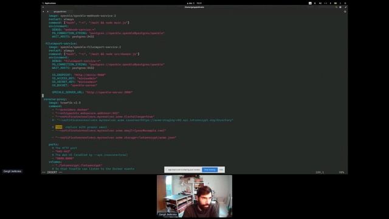
Task: Open the terminal hamburger menu icon
Action: coord(340,7)
